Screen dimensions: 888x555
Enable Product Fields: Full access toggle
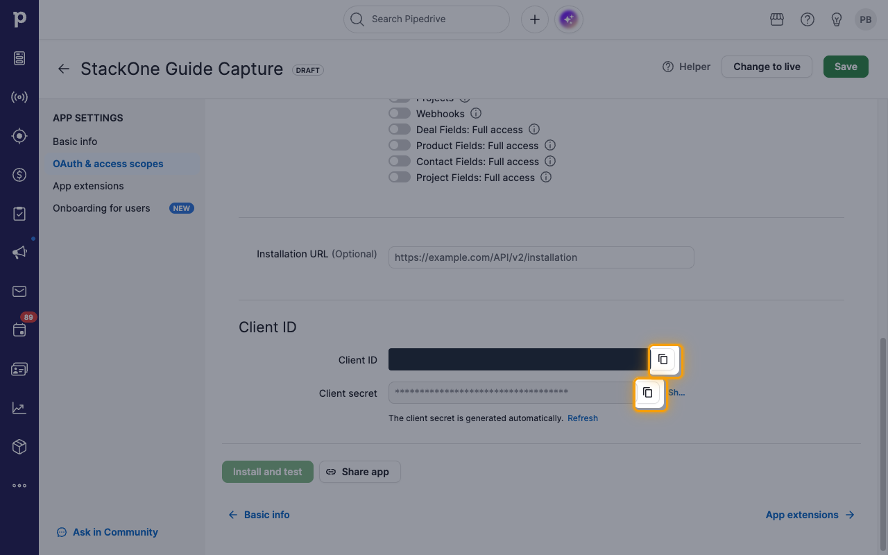click(x=400, y=145)
